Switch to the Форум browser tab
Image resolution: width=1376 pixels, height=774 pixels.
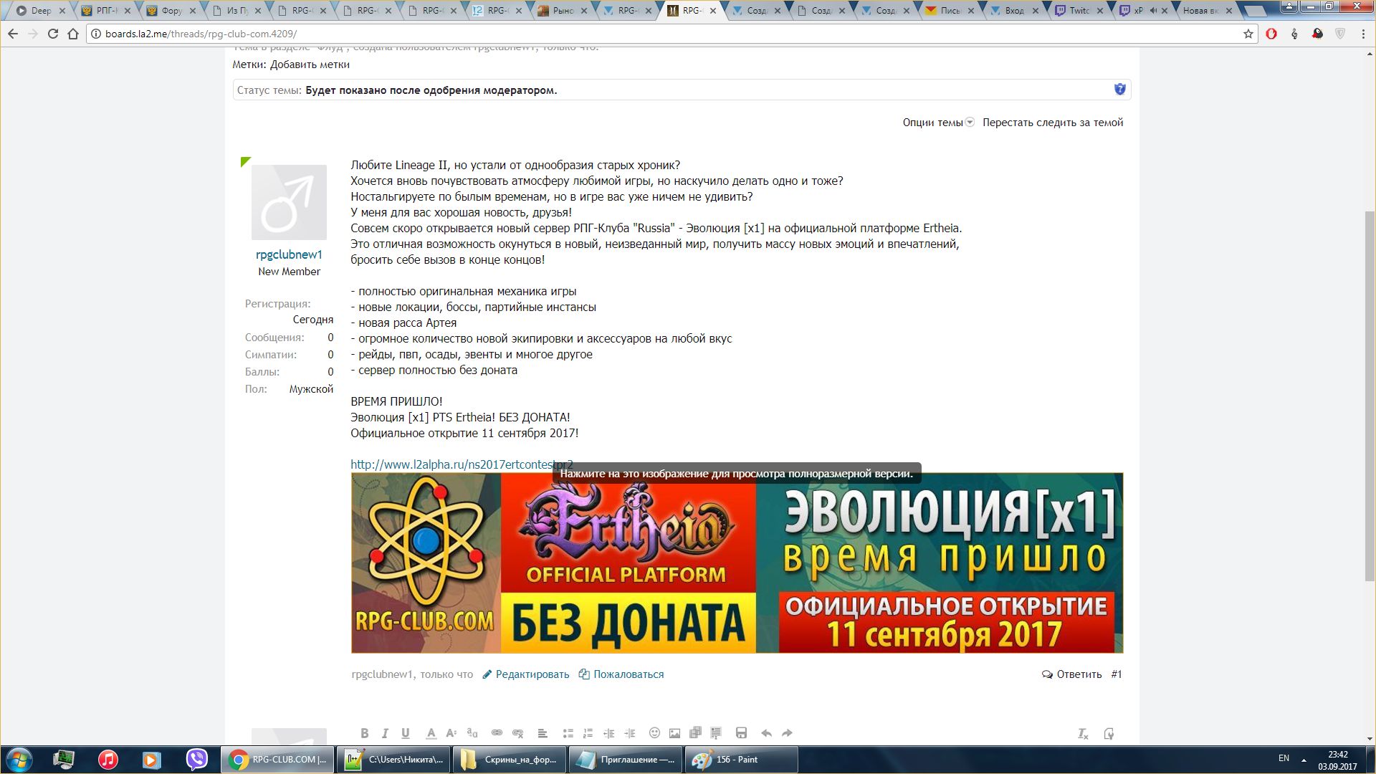(171, 11)
